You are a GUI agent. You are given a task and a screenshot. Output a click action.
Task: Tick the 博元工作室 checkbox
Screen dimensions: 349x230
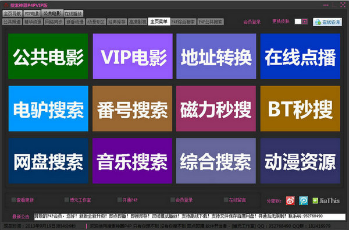pos(66,200)
